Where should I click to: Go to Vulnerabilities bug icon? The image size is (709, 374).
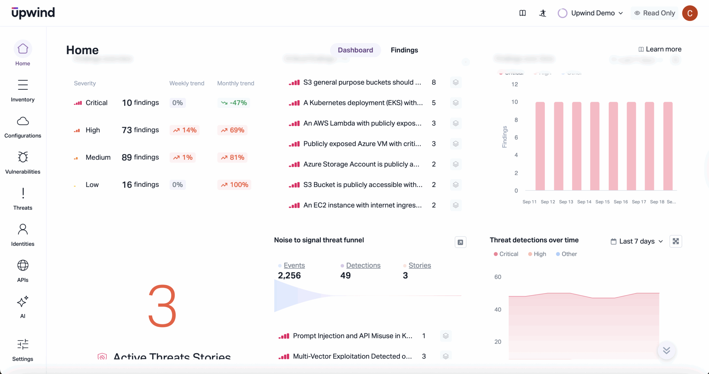(x=23, y=157)
